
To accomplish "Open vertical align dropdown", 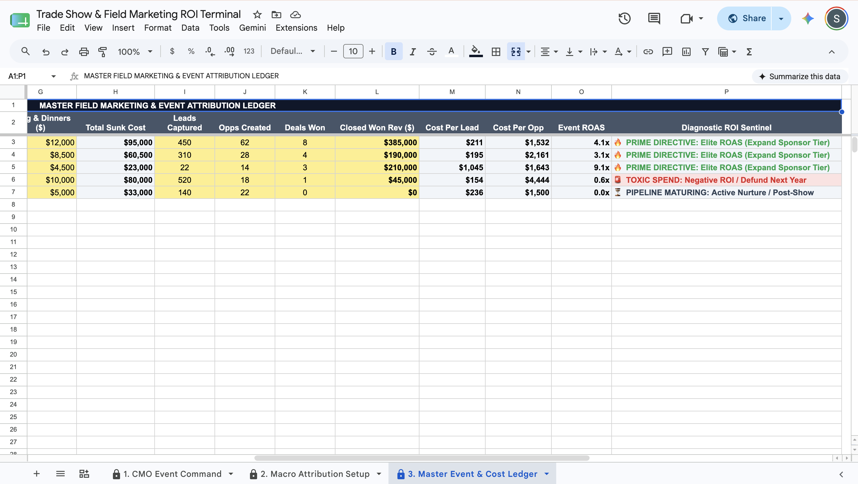I will pos(573,51).
